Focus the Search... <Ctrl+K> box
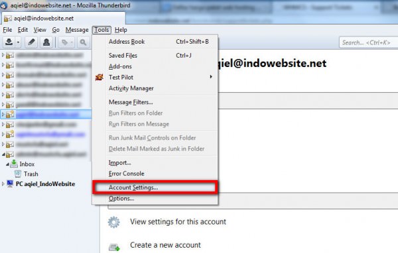398x253 pixels. 369,42
